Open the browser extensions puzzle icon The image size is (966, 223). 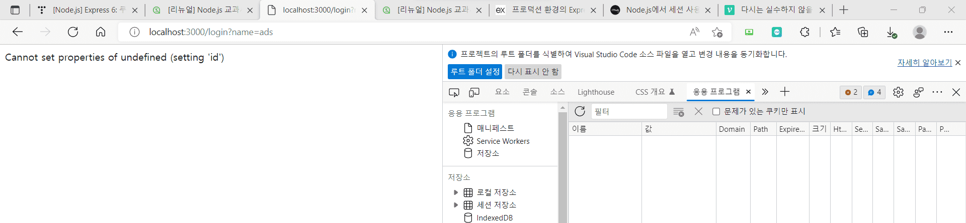coord(804,32)
